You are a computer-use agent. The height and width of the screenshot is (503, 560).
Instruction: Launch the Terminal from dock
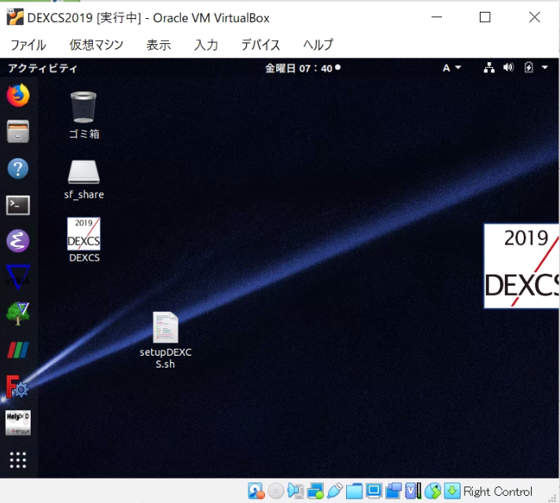[17, 205]
